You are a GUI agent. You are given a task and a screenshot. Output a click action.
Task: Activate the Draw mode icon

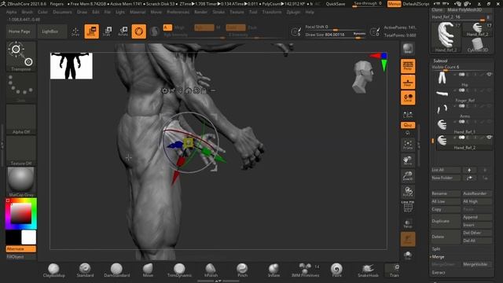75,31
